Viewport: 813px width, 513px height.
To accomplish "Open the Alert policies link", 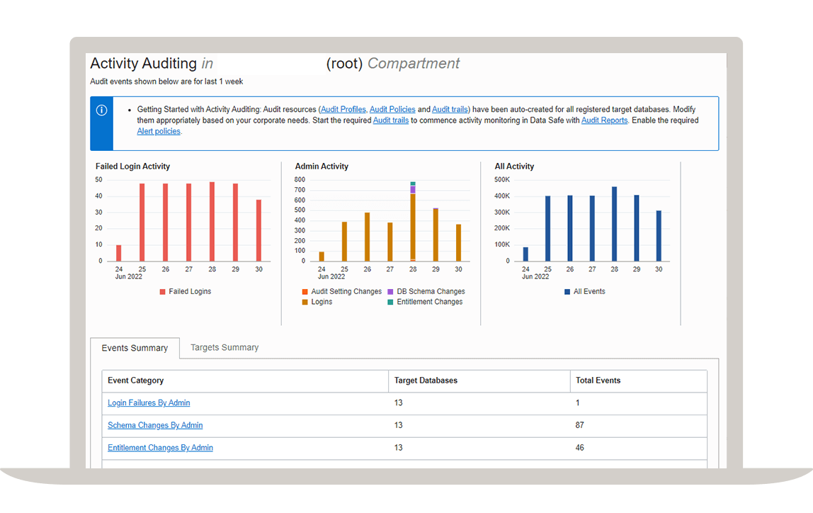I will click(159, 131).
